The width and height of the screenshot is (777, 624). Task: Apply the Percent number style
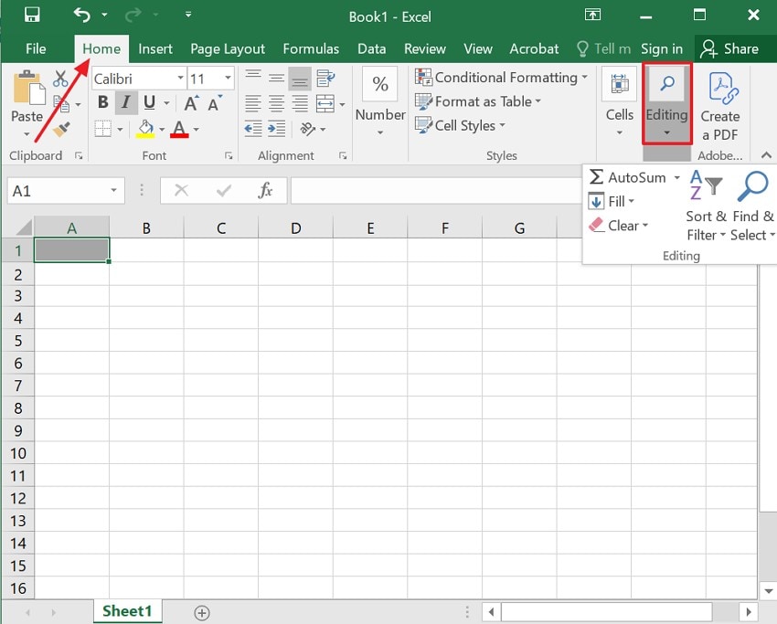pyautogui.click(x=379, y=84)
